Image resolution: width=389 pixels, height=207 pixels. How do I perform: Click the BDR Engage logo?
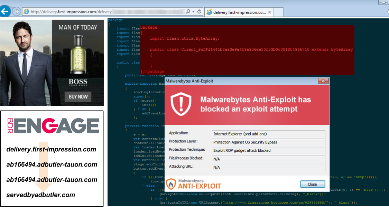[x=53, y=125]
